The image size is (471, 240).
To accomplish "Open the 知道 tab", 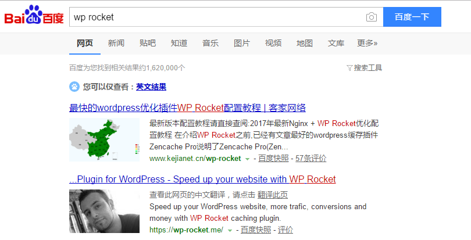I will coord(179,43).
